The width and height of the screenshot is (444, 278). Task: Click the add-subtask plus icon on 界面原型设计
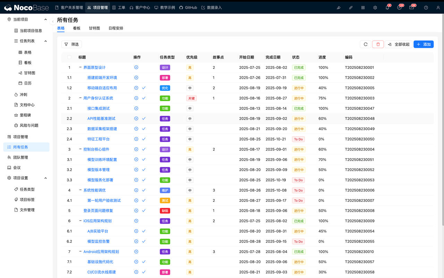136,68
